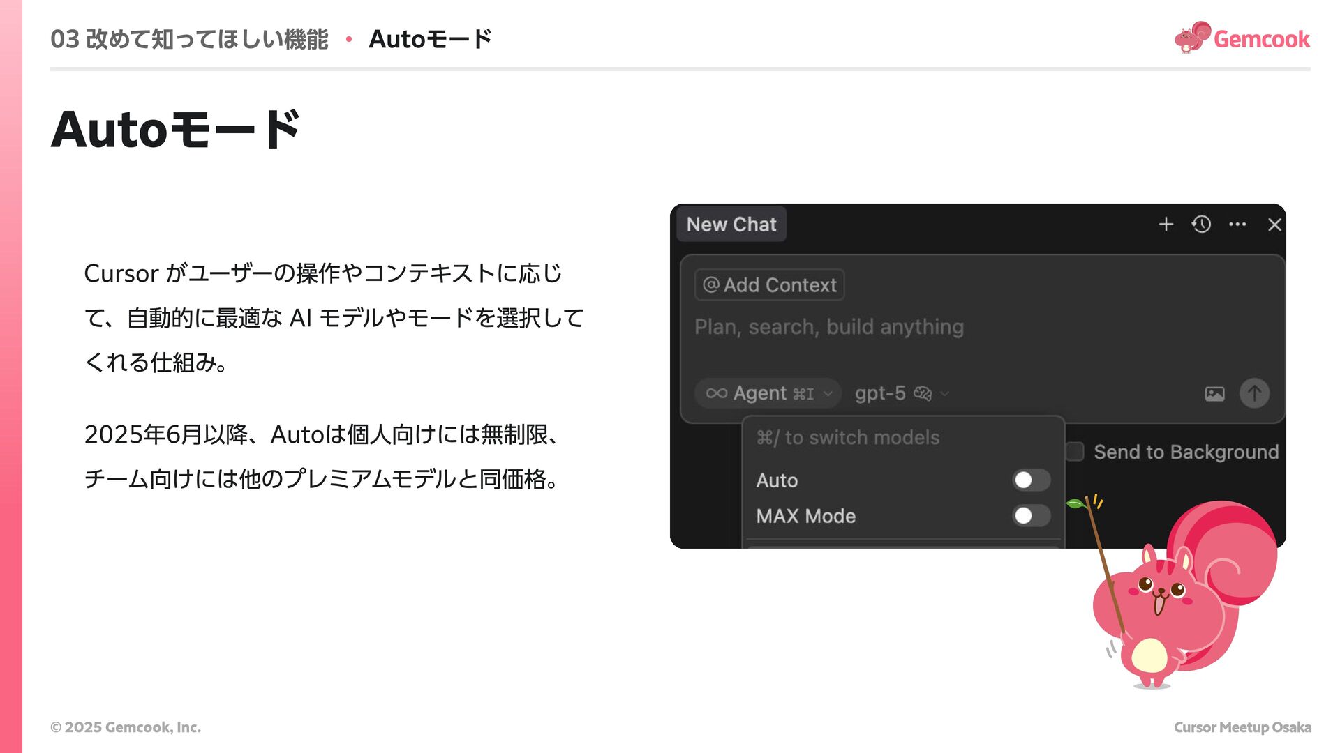Click the 'MAX Mode' label in model menu
The width and height of the screenshot is (1340, 753).
(806, 516)
